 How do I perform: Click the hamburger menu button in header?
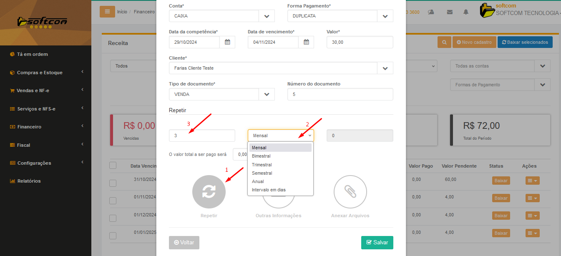[107, 12]
